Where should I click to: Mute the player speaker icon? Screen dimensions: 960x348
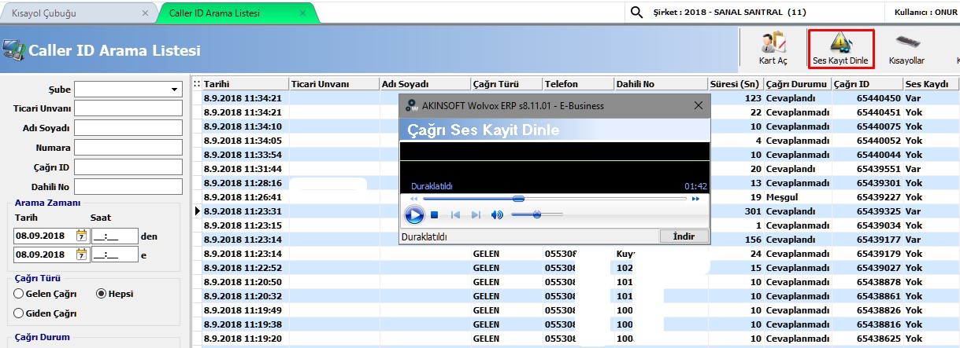[497, 214]
